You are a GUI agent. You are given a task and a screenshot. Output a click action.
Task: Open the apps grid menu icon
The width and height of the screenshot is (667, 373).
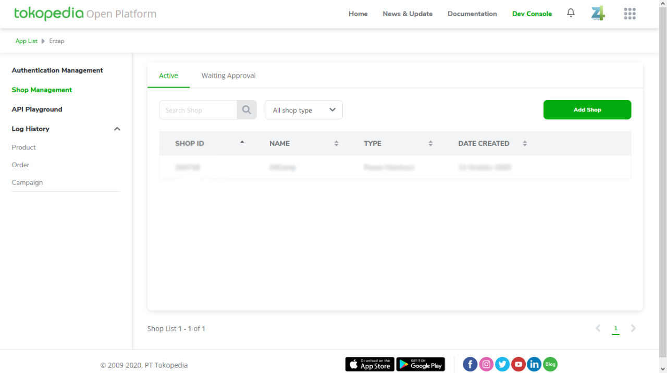[629, 14]
